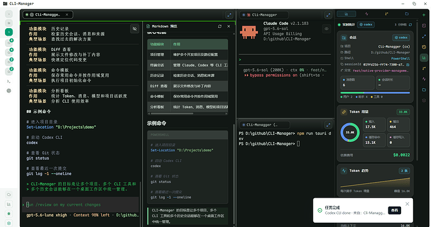Select the Cli-Manager Codex terminal tab
The height and width of the screenshot is (227, 431).
(x=48, y=15)
